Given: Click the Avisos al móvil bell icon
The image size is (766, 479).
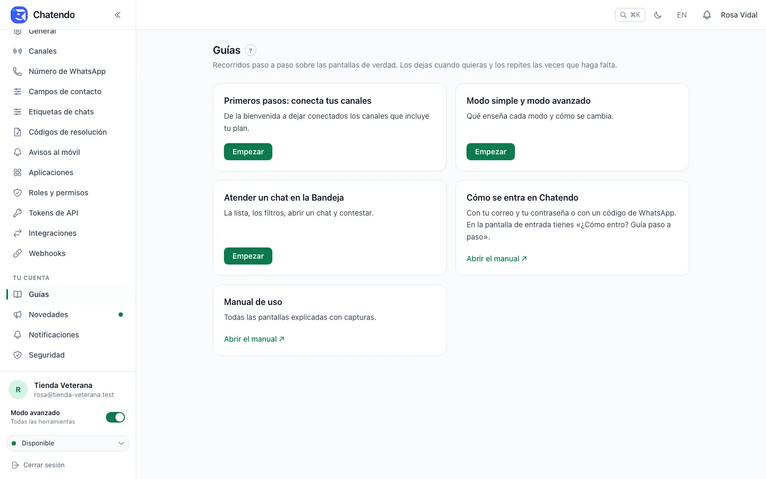Looking at the screenshot, I should [18, 152].
